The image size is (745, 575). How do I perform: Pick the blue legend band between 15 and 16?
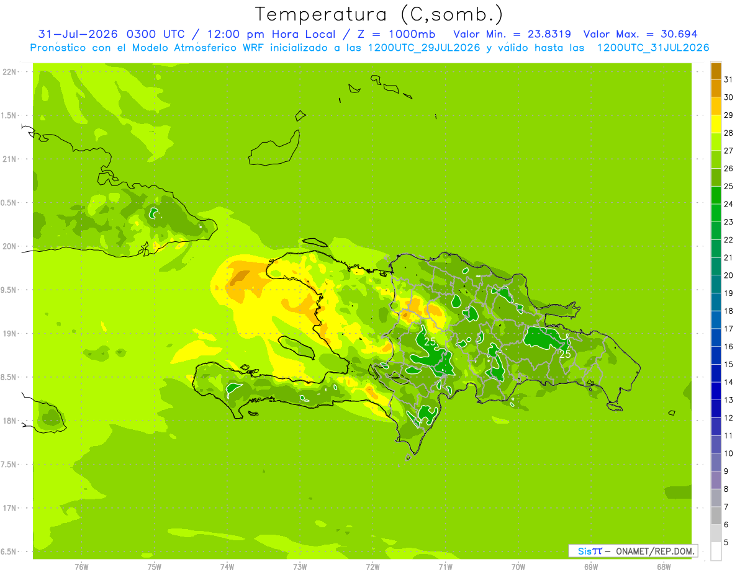(x=716, y=355)
